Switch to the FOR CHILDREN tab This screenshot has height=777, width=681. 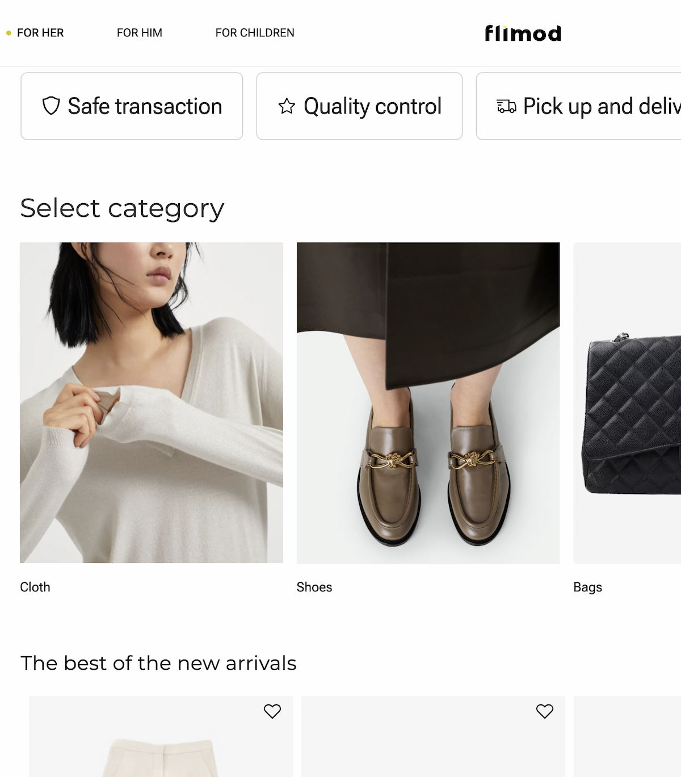255,33
